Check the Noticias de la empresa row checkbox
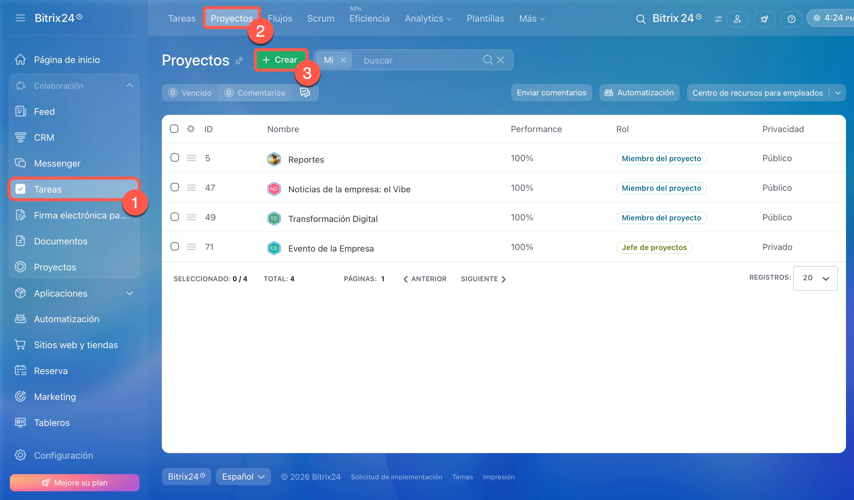The height and width of the screenshot is (500, 854). 174,187
